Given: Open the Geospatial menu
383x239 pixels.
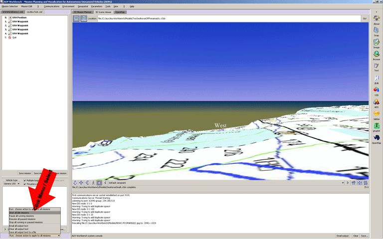Looking at the screenshot, I should 83,6.
